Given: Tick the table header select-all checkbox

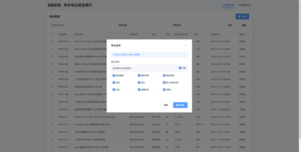Looking at the screenshot, I should click(52, 34).
